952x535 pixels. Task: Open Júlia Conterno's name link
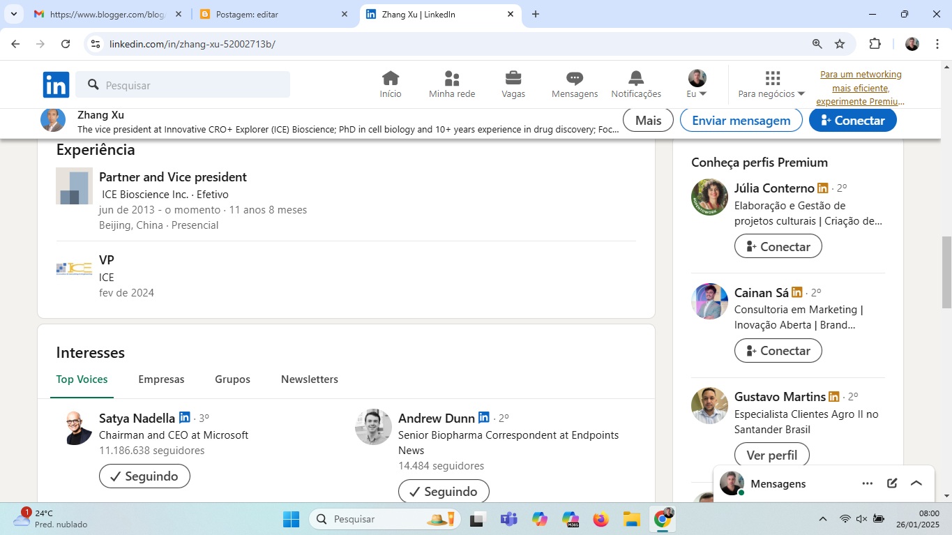pos(774,188)
